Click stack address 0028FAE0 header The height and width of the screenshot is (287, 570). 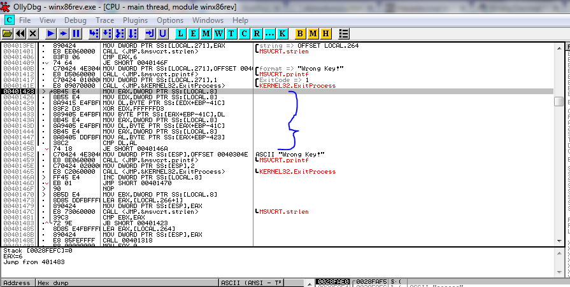point(332,281)
